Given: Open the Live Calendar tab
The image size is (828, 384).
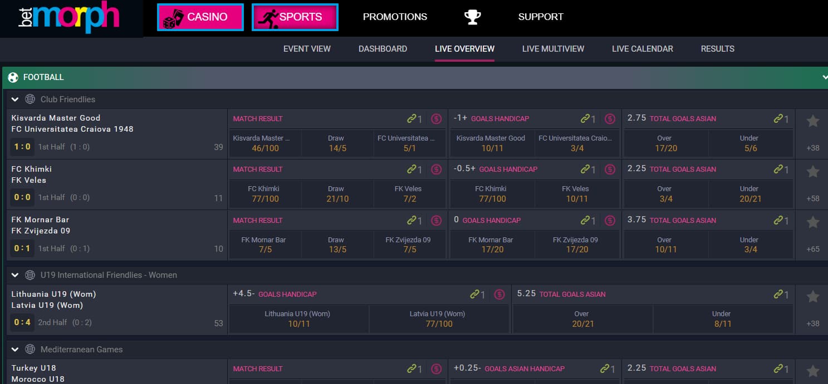Looking at the screenshot, I should 642,49.
